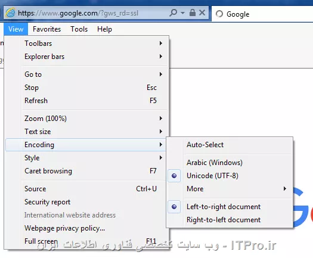Click the stop loading X icon

click(202, 13)
